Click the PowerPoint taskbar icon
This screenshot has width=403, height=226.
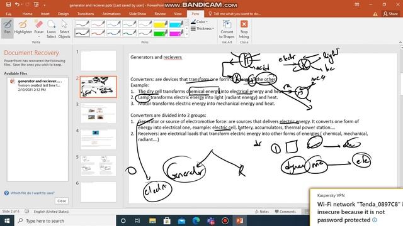[x=240, y=220]
